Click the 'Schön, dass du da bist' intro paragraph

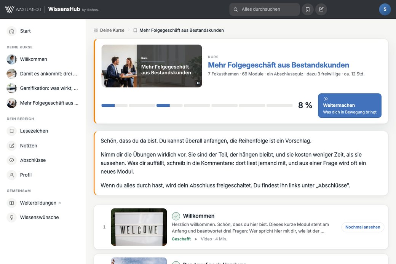(206, 141)
